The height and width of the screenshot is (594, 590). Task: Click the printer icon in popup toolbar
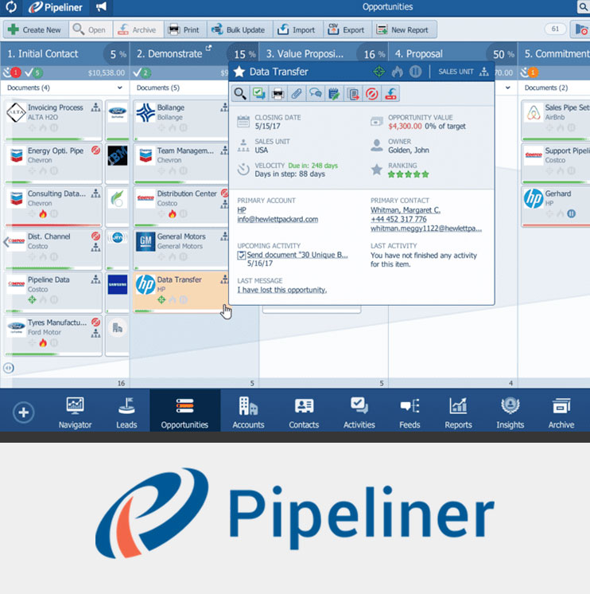(x=277, y=94)
